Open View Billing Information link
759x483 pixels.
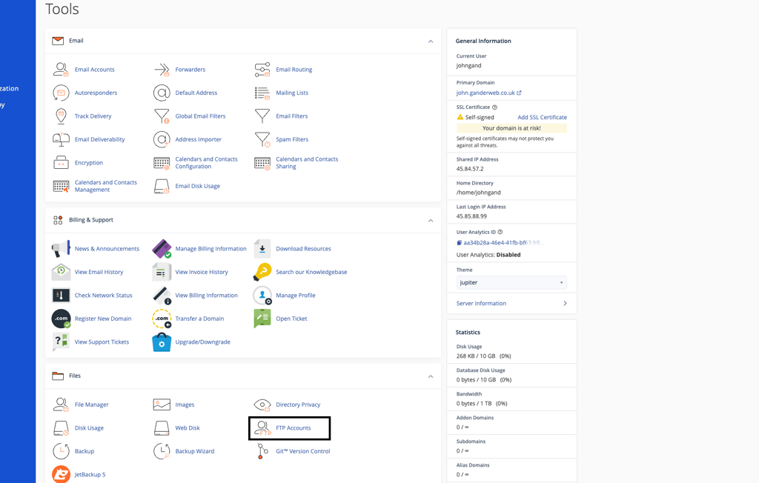pos(206,296)
